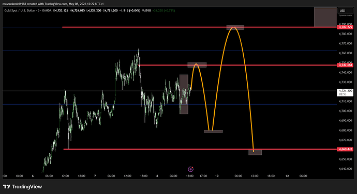Click the change value -1.915 (-0.04%)

130,11
